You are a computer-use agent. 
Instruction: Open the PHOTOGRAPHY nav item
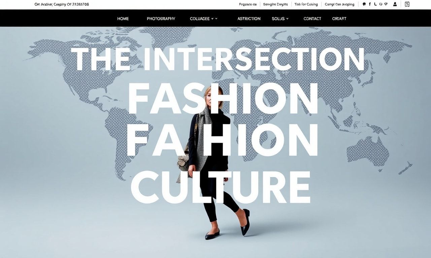pyautogui.click(x=161, y=19)
